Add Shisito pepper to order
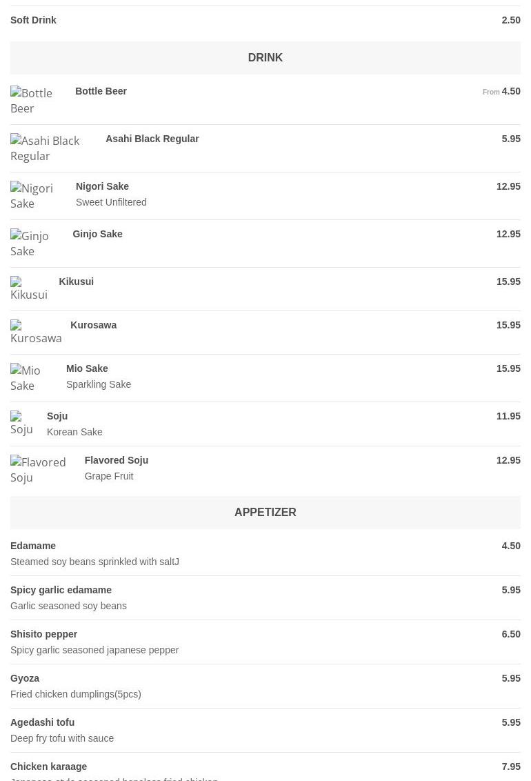This screenshot has height=781, width=531. pyautogui.click(x=43, y=634)
